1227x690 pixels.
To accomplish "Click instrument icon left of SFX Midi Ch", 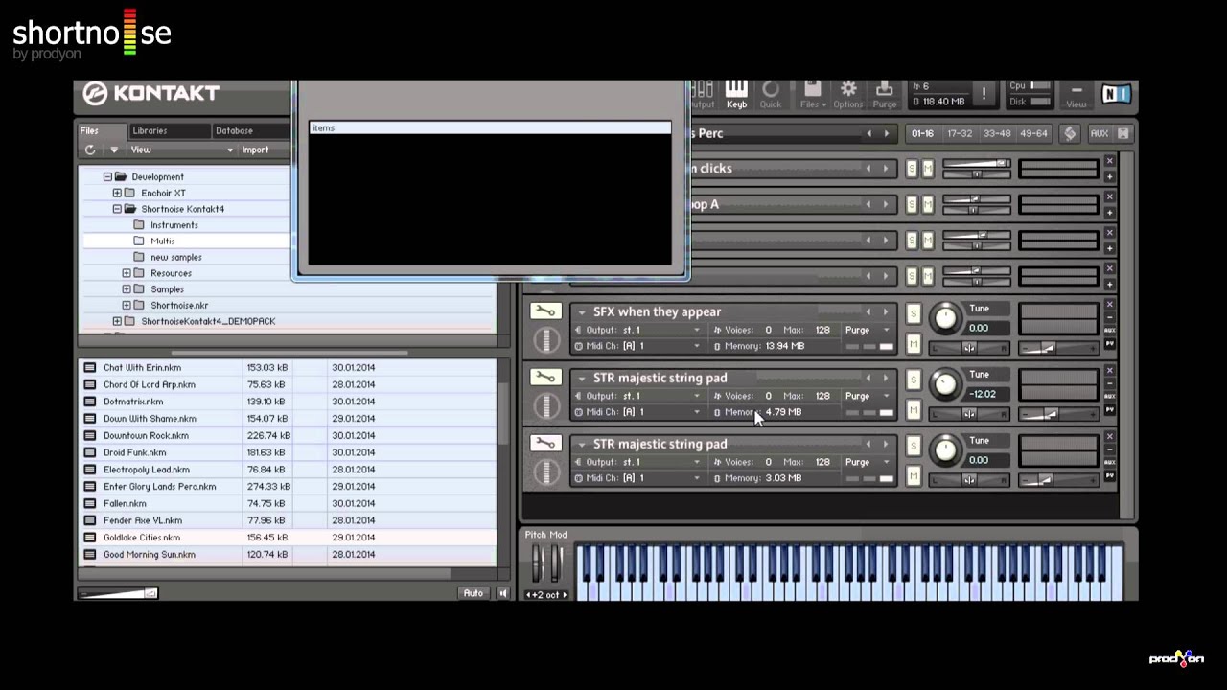I will pos(546,339).
